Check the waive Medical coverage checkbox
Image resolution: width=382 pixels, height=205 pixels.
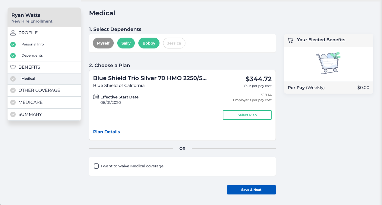(x=96, y=166)
